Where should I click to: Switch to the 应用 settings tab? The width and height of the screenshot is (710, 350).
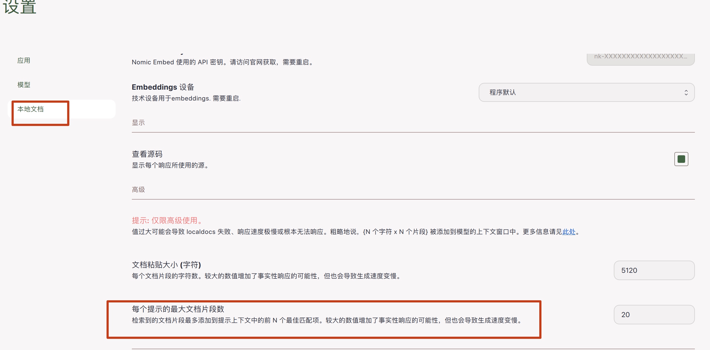pyautogui.click(x=24, y=60)
